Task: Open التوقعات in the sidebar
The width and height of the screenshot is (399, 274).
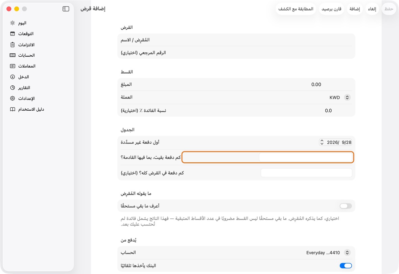Action: (x=26, y=34)
